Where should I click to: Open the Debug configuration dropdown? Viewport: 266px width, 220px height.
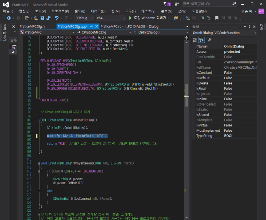click(x=85, y=18)
